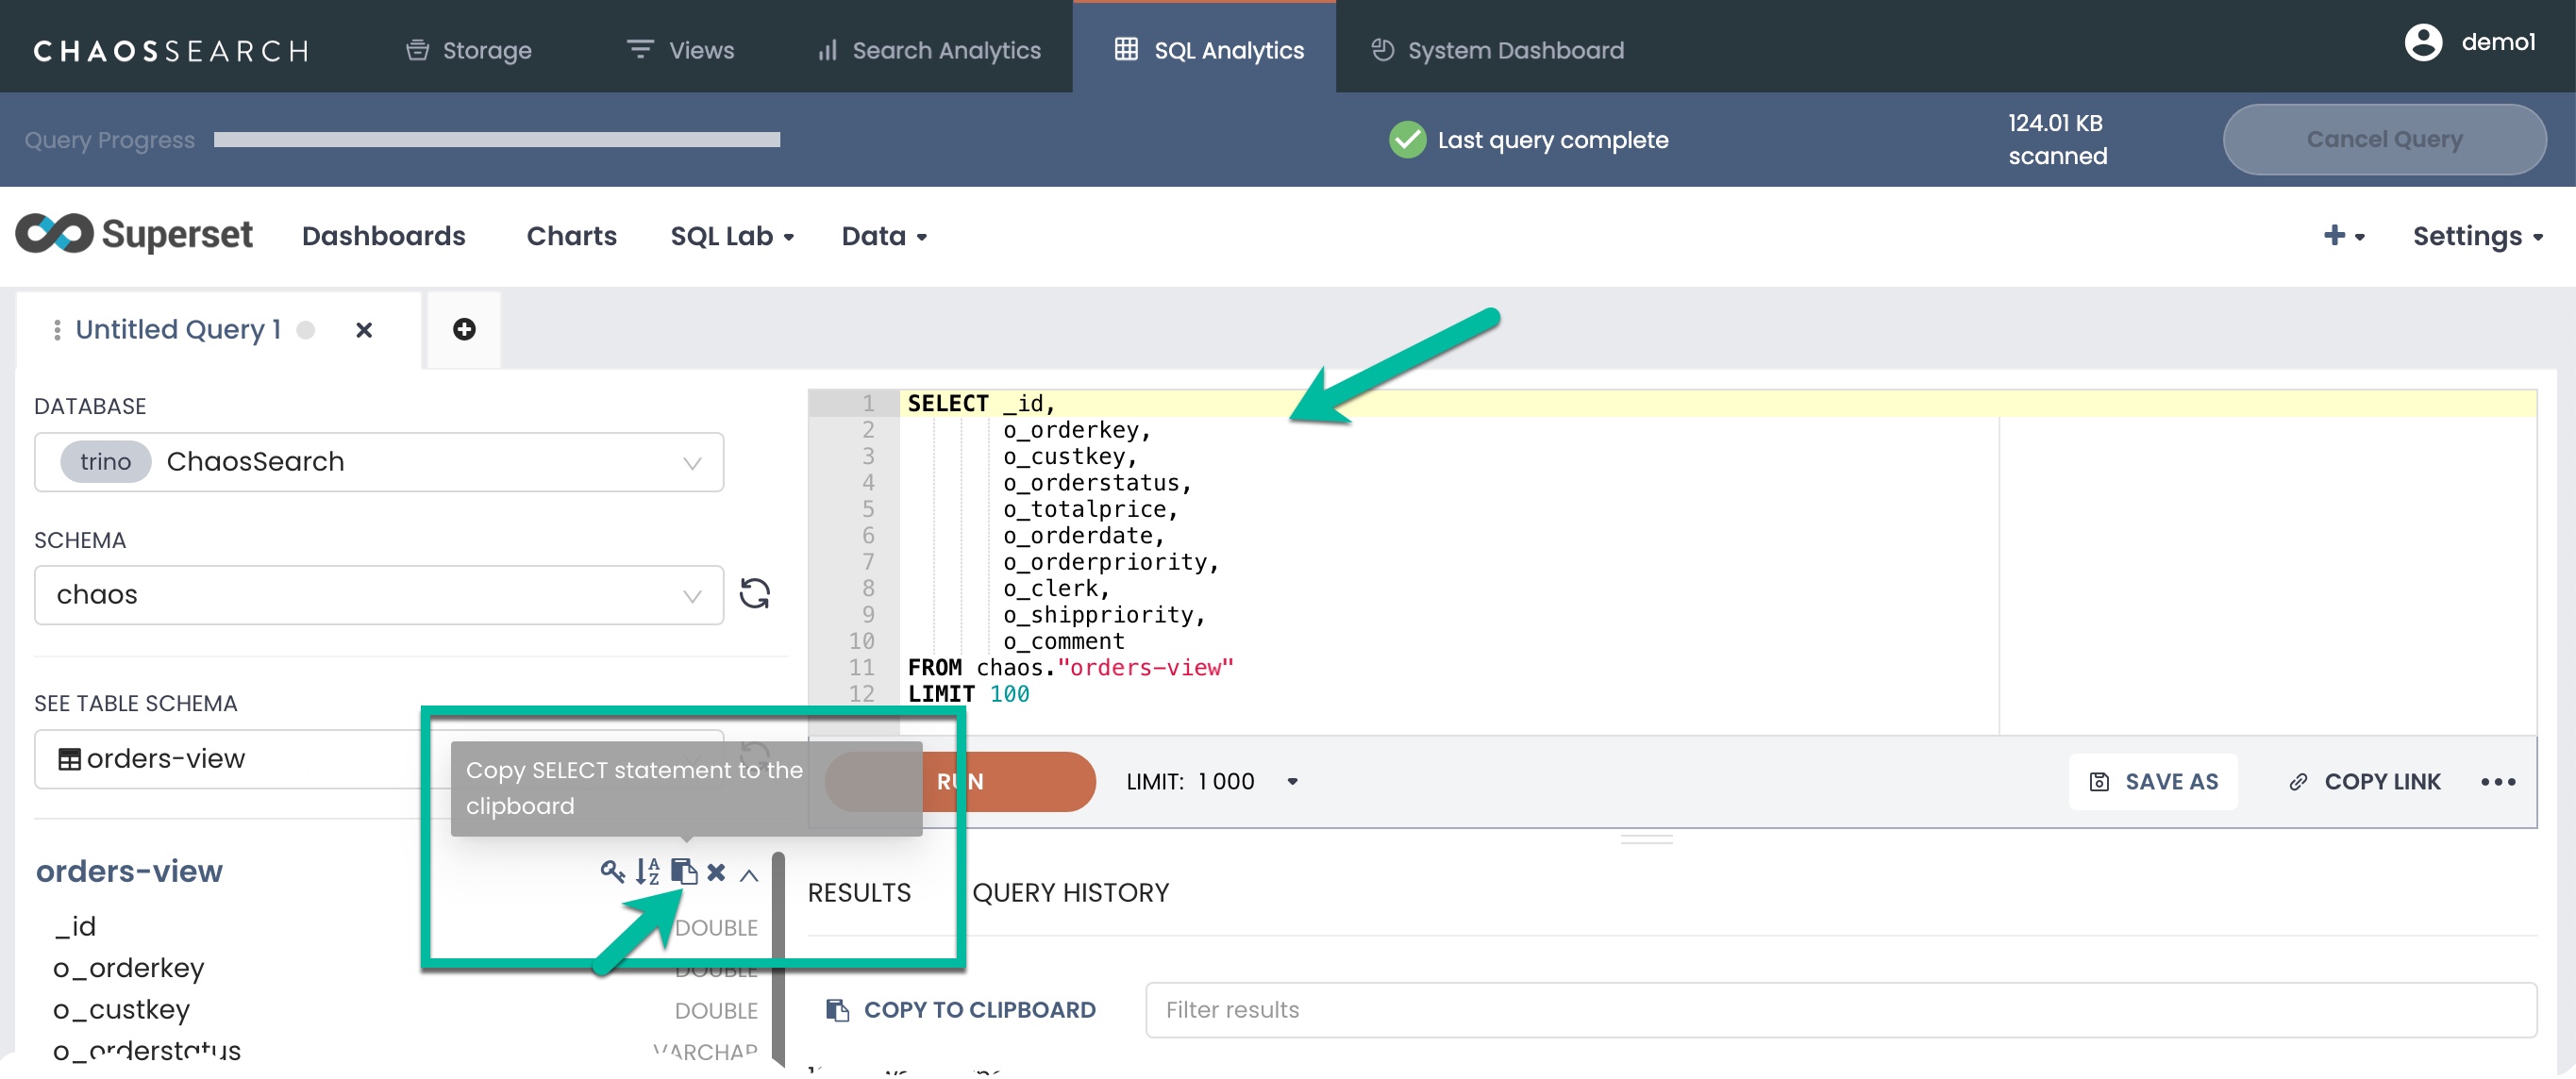Remove orders-view table preview with X icon
2576x1079 pixels.
coord(716,873)
